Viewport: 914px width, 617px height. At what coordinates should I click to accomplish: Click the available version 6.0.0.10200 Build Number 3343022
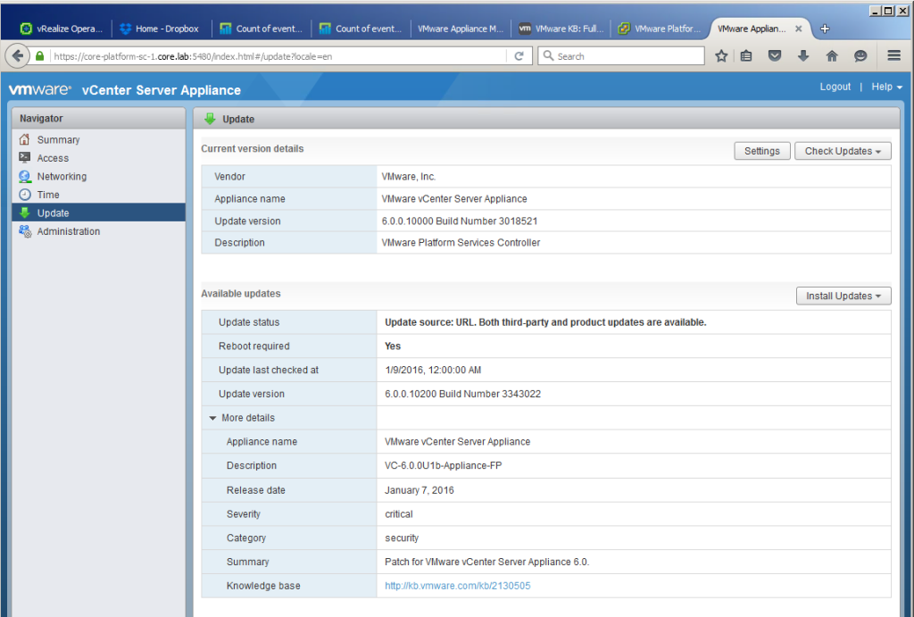tap(463, 394)
